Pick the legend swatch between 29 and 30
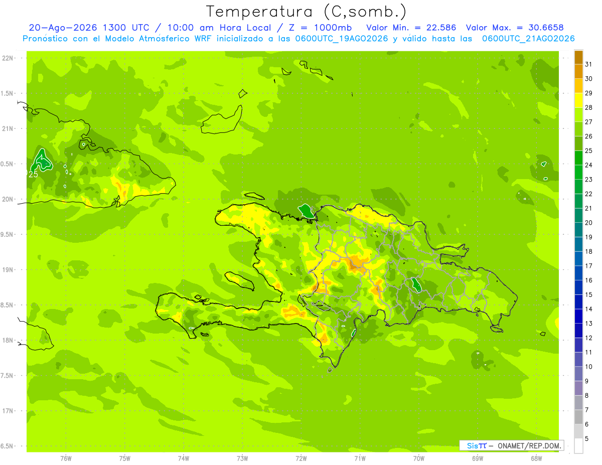 (578, 85)
